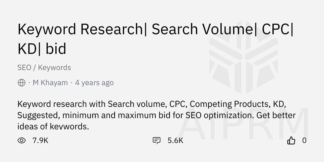
Task: Click the 0 likes count
Action: coord(304,140)
